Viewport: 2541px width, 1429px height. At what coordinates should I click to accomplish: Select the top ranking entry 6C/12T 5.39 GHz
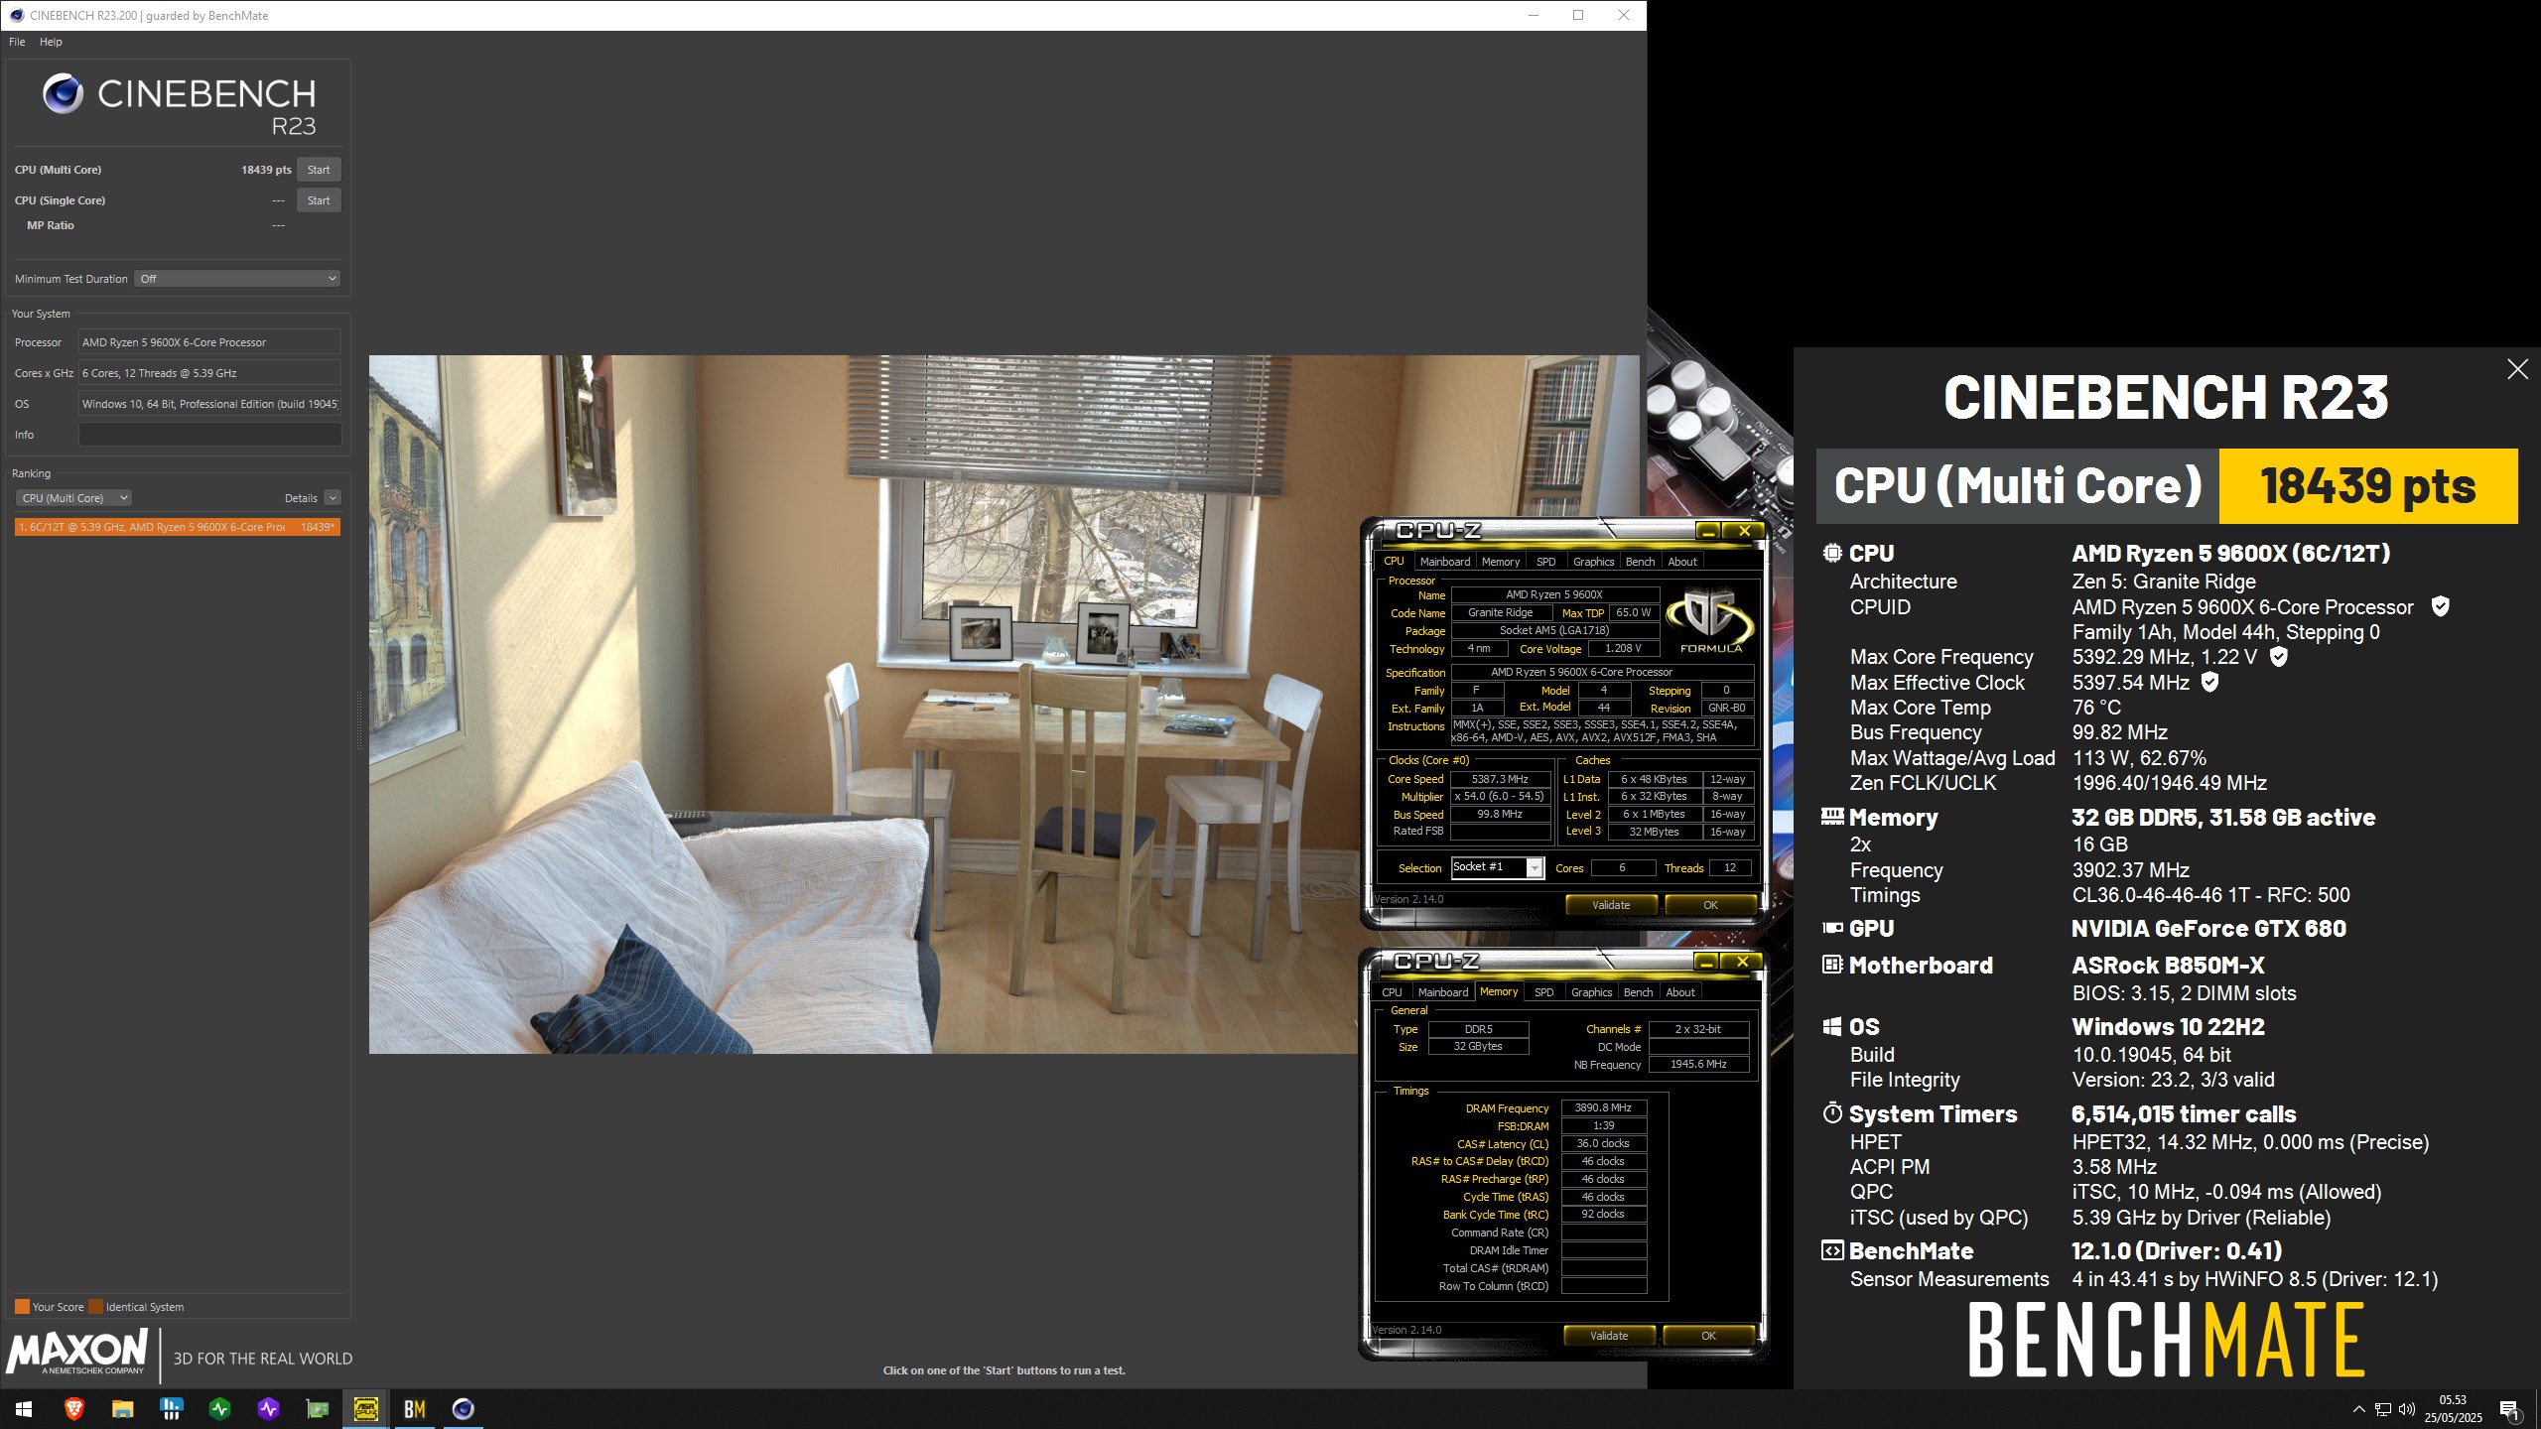point(178,527)
